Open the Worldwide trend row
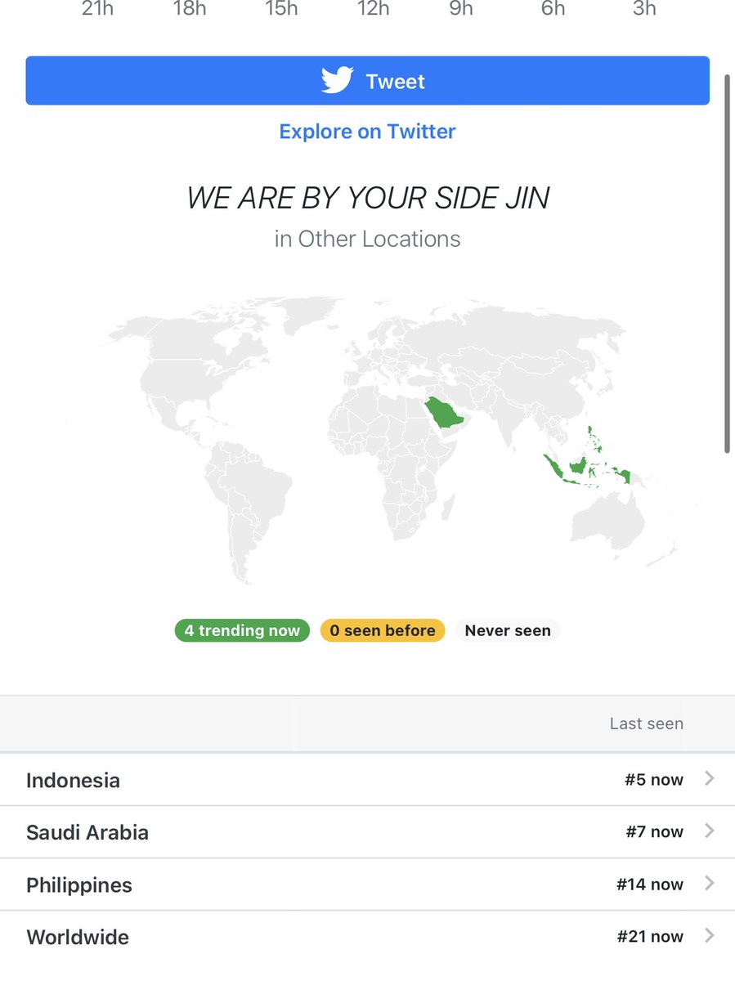This screenshot has height=981, width=735. (367, 937)
